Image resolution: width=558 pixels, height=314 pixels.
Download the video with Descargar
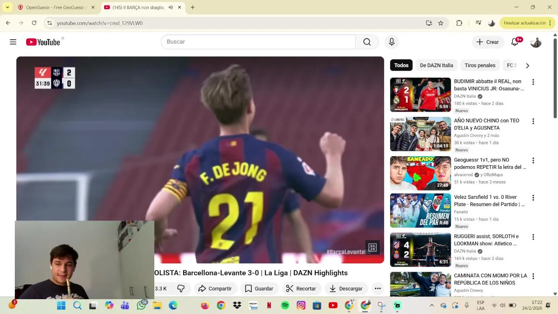pos(346,289)
